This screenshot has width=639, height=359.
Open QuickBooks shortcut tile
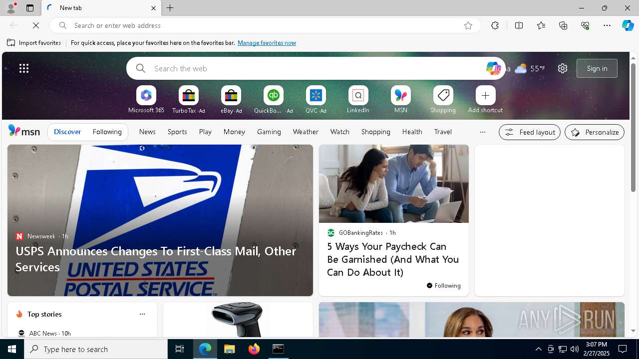coord(273,100)
